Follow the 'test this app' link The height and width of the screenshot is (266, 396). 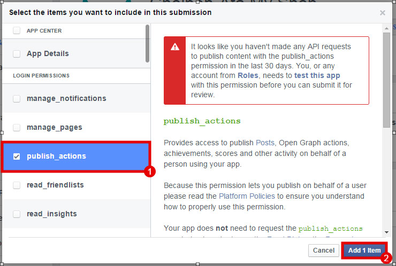tap(317, 75)
